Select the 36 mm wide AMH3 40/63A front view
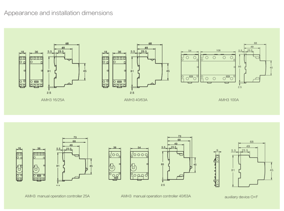 tap(119, 71)
